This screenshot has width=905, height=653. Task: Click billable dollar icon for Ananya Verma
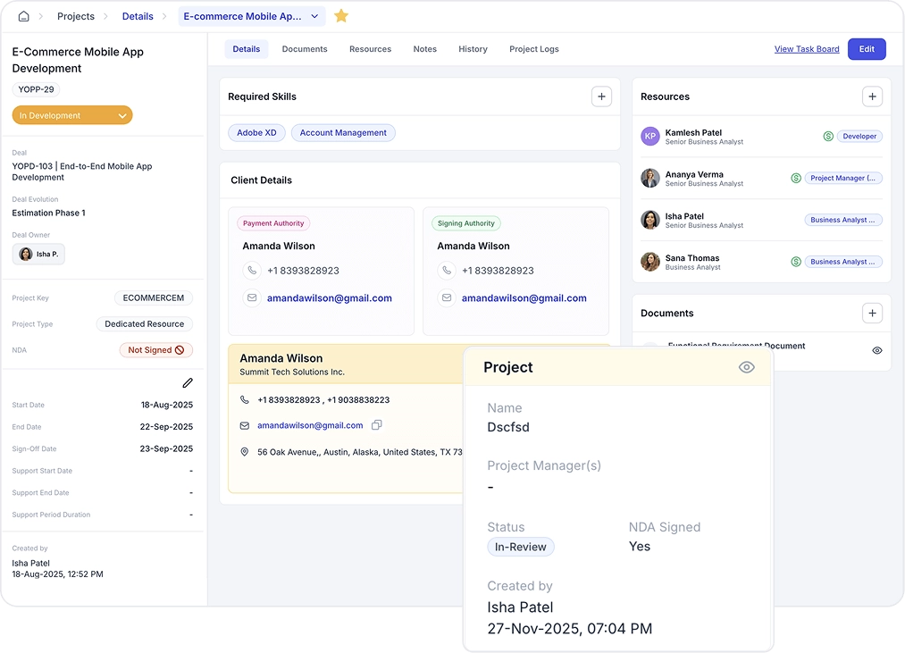(796, 178)
